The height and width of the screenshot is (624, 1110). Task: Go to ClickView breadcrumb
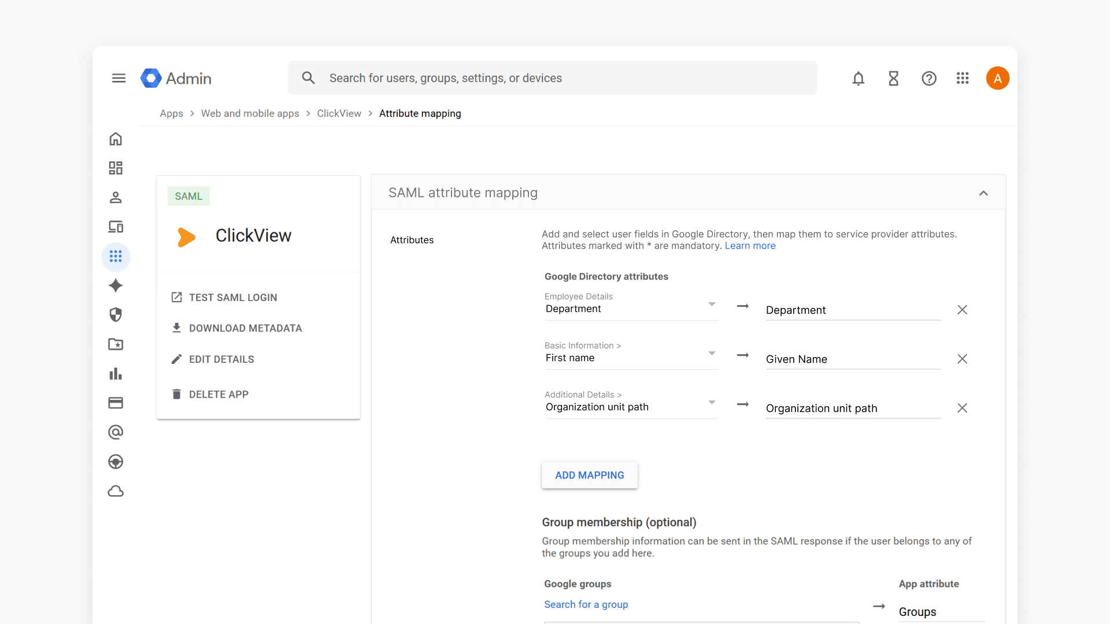339,114
